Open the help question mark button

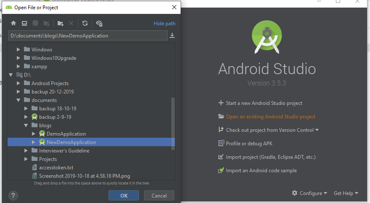pyautogui.click(x=13, y=195)
